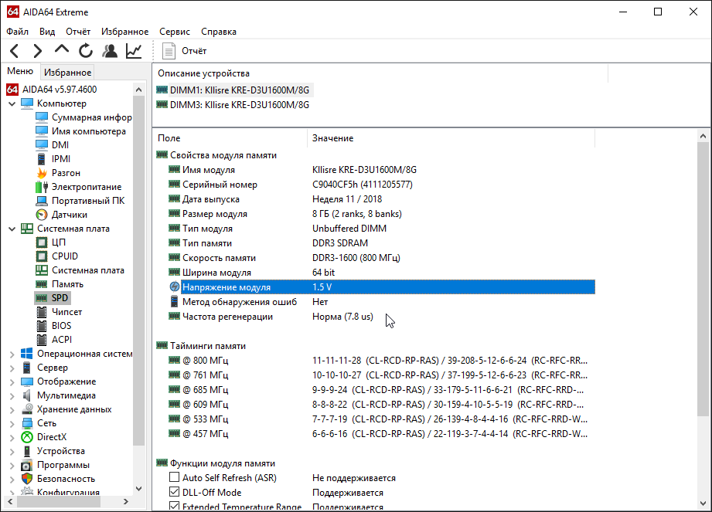Open the Электропитание tree item
Screen dimensions: 712x512
87,187
